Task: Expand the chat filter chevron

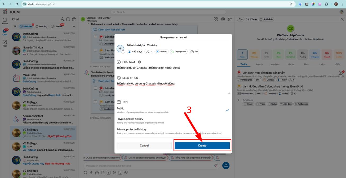Action: click(74, 26)
